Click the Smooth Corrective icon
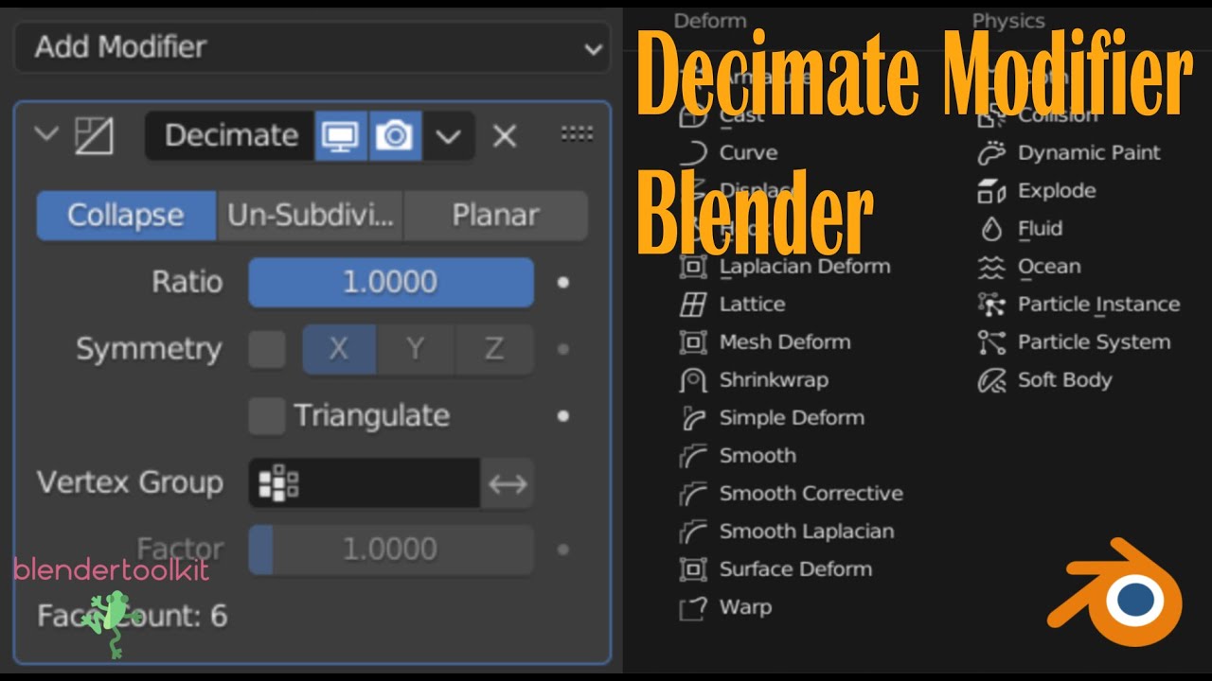The width and height of the screenshot is (1212, 681). click(x=694, y=494)
